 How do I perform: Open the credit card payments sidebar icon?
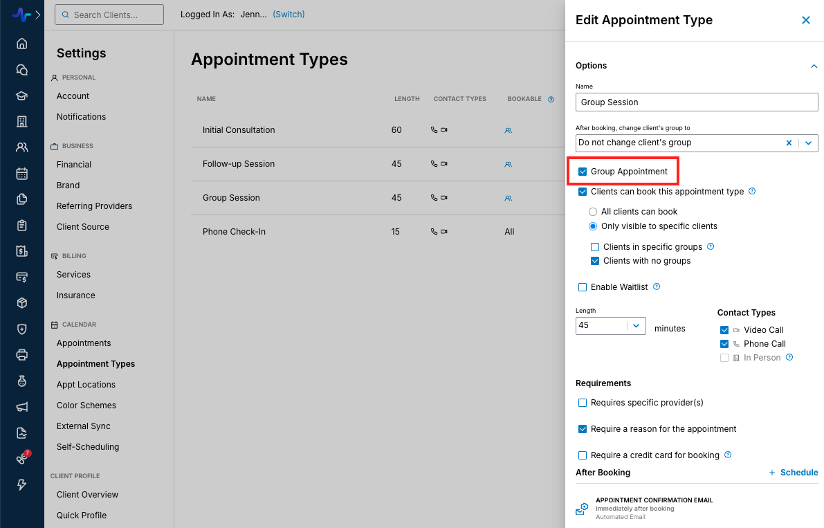[x=21, y=277]
